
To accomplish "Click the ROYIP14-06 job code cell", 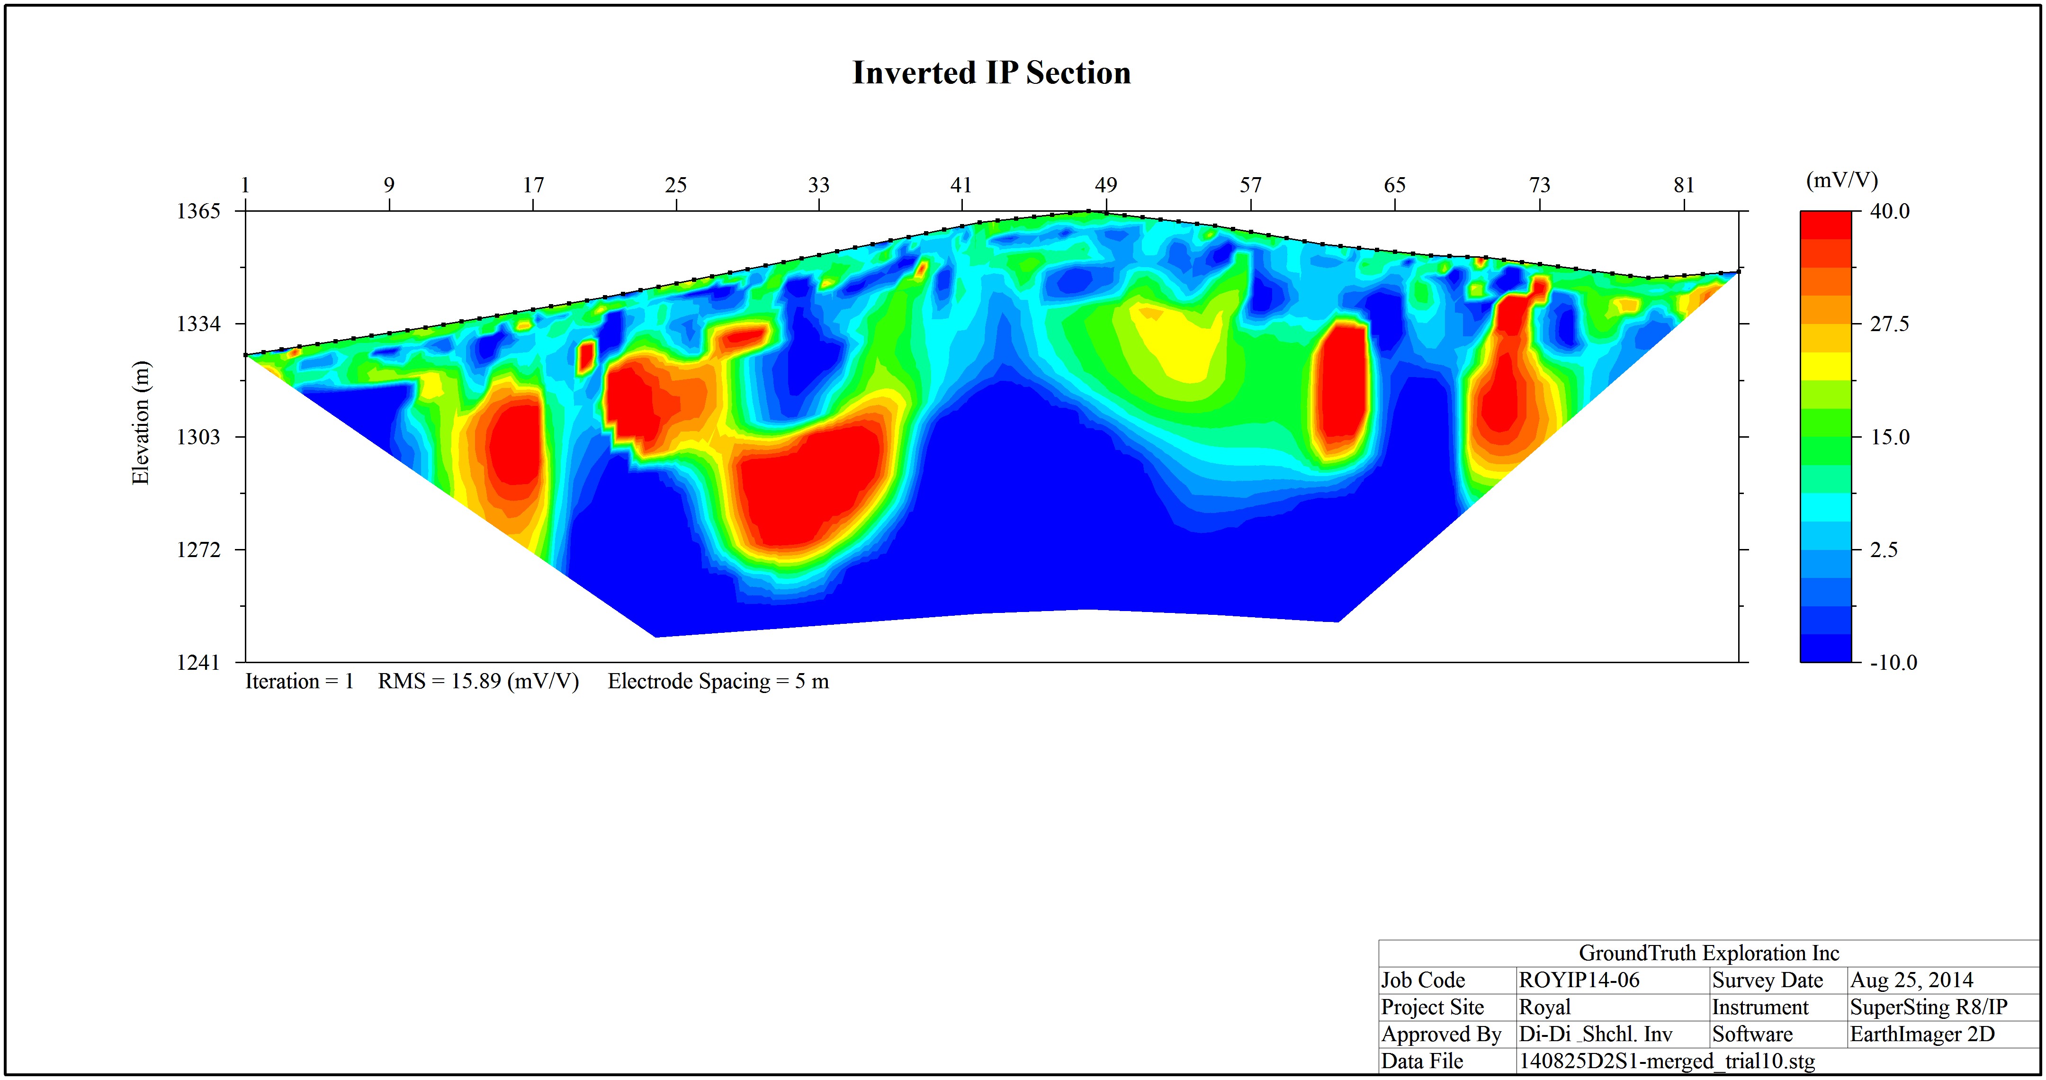I will click(x=1579, y=980).
